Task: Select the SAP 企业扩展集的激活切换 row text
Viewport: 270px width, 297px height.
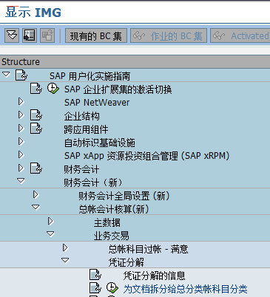Action: pos(118,89)
